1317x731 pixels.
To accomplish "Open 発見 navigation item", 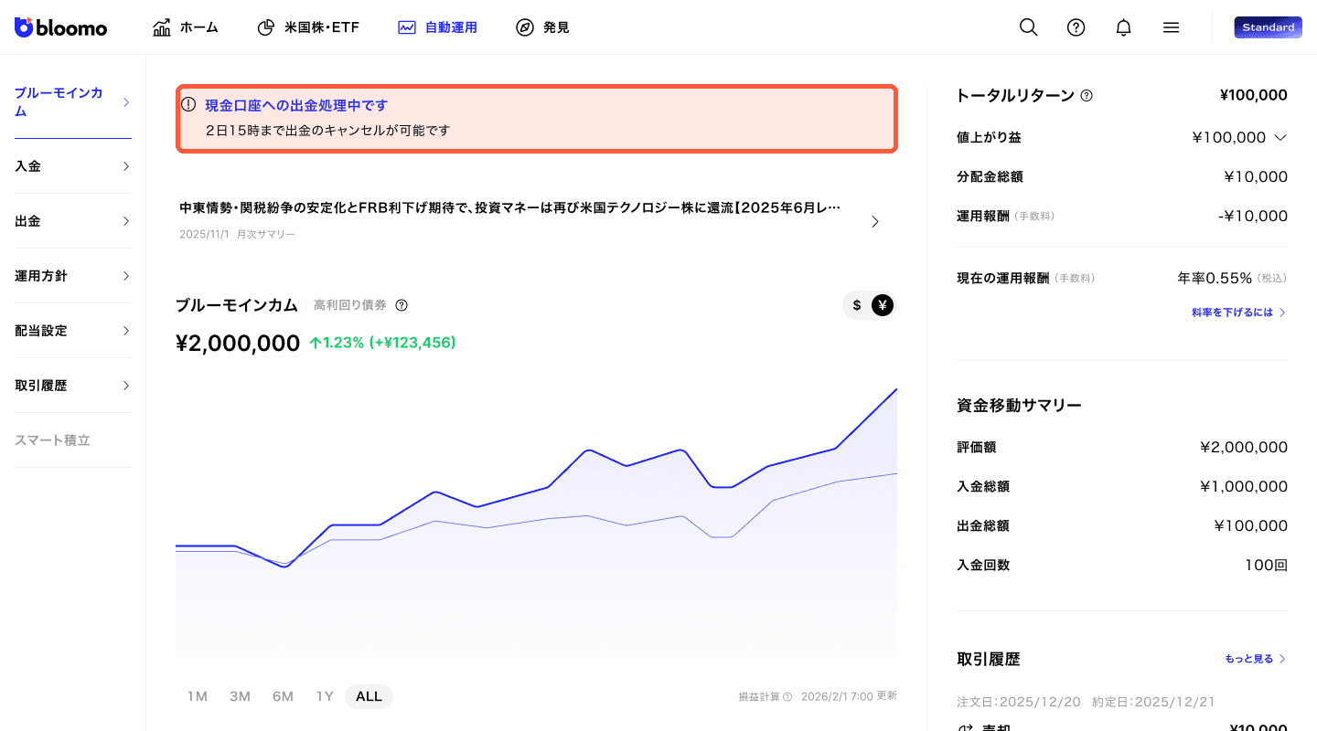I will click(542, 27).
